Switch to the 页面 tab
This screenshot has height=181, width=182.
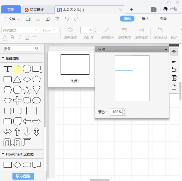[163, 19]
